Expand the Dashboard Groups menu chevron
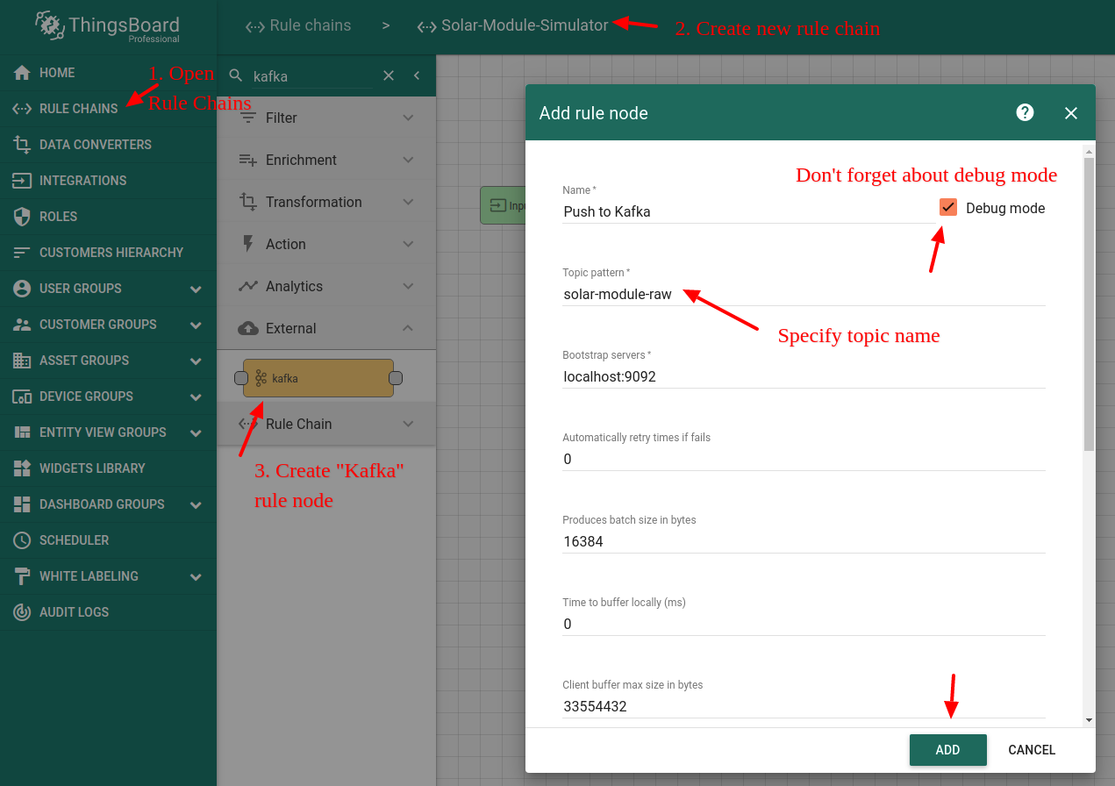The image size is (1115, 786). (196, 505)
